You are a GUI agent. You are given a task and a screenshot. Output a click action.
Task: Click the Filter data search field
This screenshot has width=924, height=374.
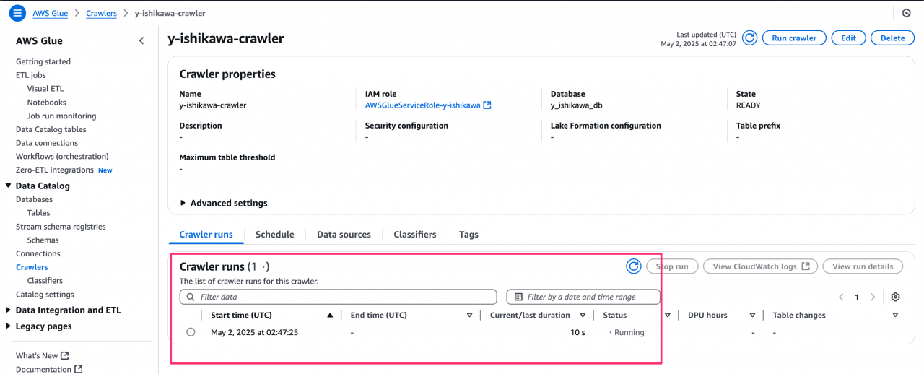[x=338, y=297]
